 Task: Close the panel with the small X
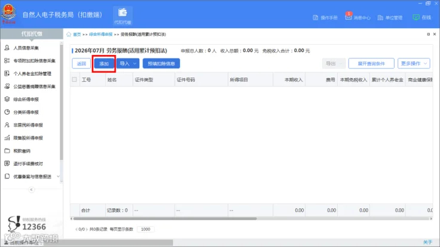pos(435,34)
